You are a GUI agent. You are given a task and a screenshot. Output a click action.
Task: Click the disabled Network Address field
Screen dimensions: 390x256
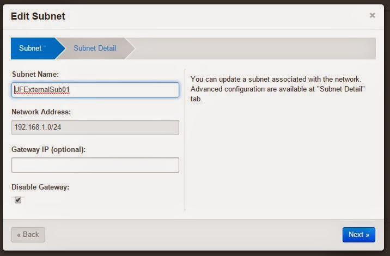pyautogui.click(x=95, y=127)
